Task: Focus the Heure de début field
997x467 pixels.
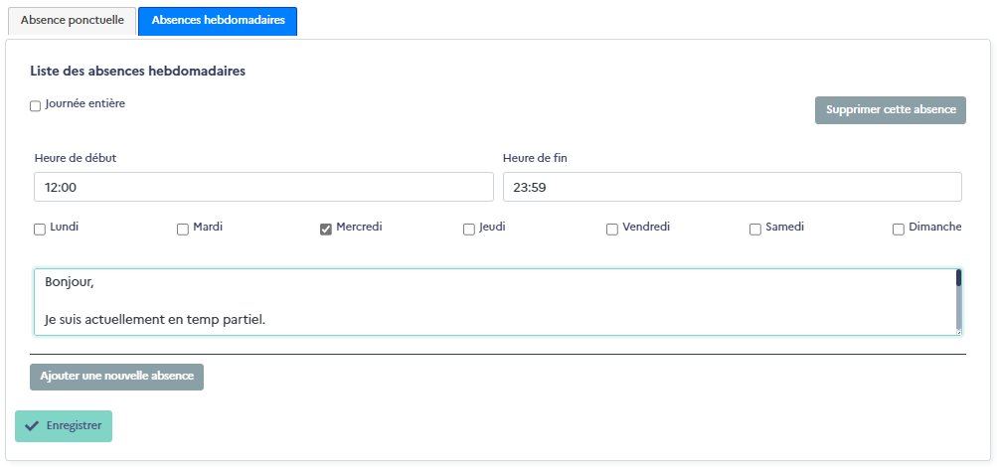Action: (x=263, y=187)
